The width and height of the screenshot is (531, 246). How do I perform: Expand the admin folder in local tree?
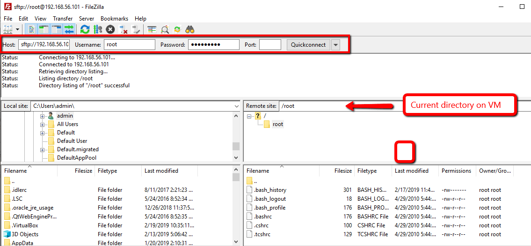42,116
